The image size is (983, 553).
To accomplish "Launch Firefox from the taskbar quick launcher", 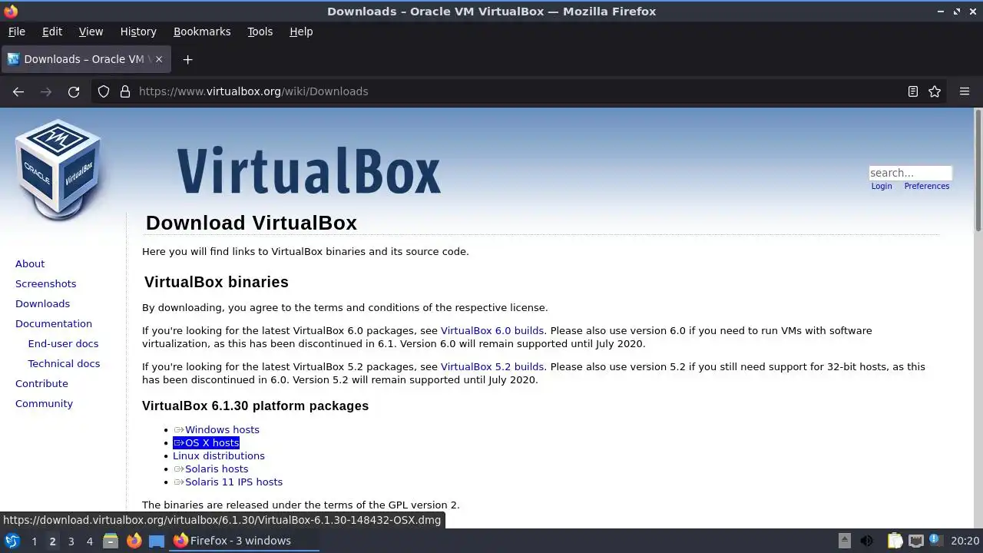I will [134, 541].
